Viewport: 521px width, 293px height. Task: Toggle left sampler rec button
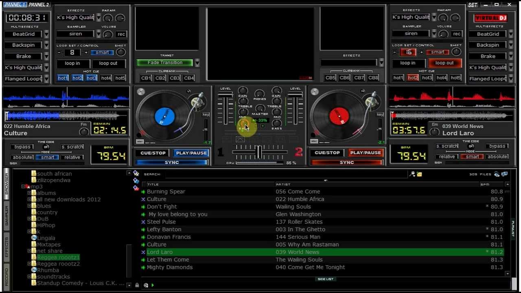tap(121, 34)
